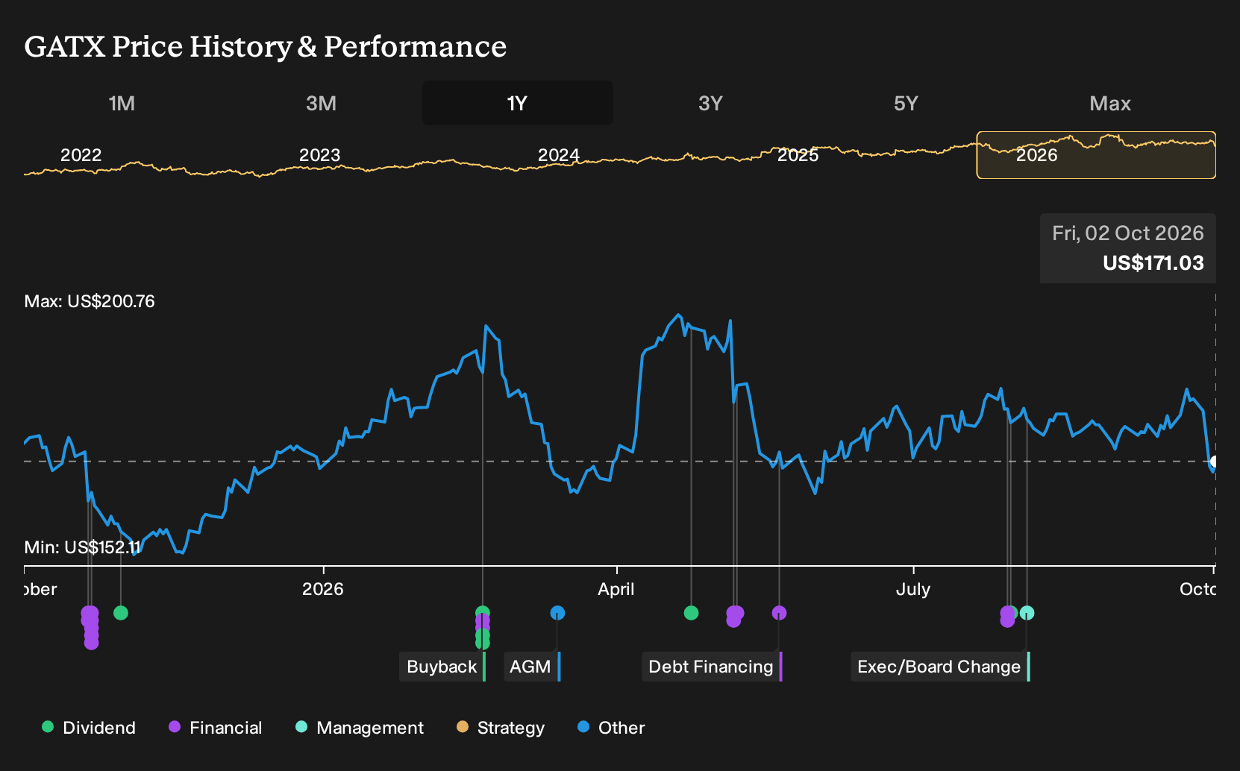Switch to the 3Y range tab
This screenshot has height=771, width=1240.
710,104
